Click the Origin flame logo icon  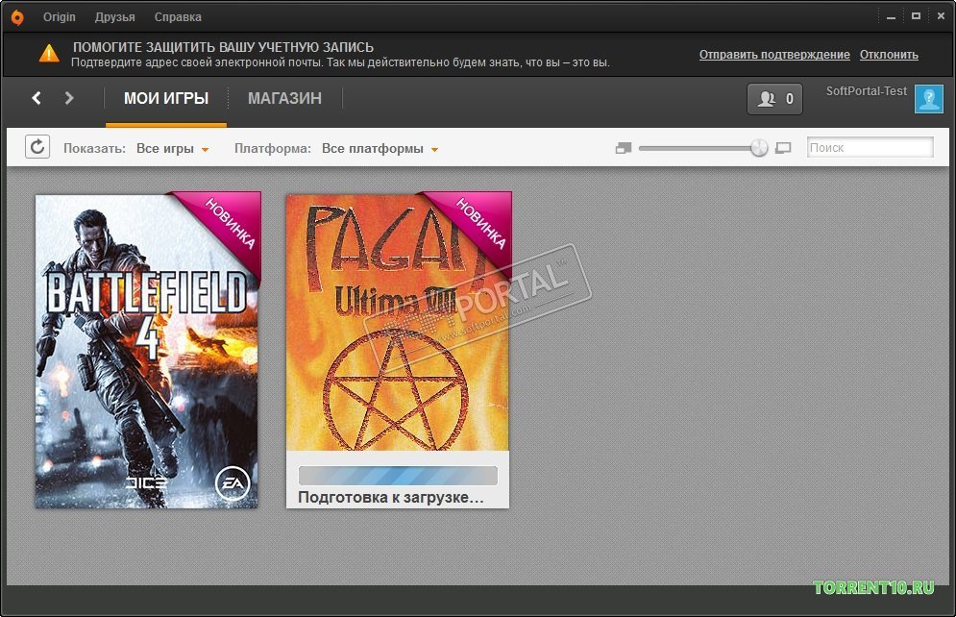[17, 17]
